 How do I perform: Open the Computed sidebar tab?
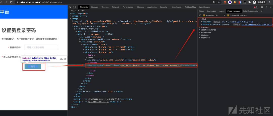click(211, 11)
